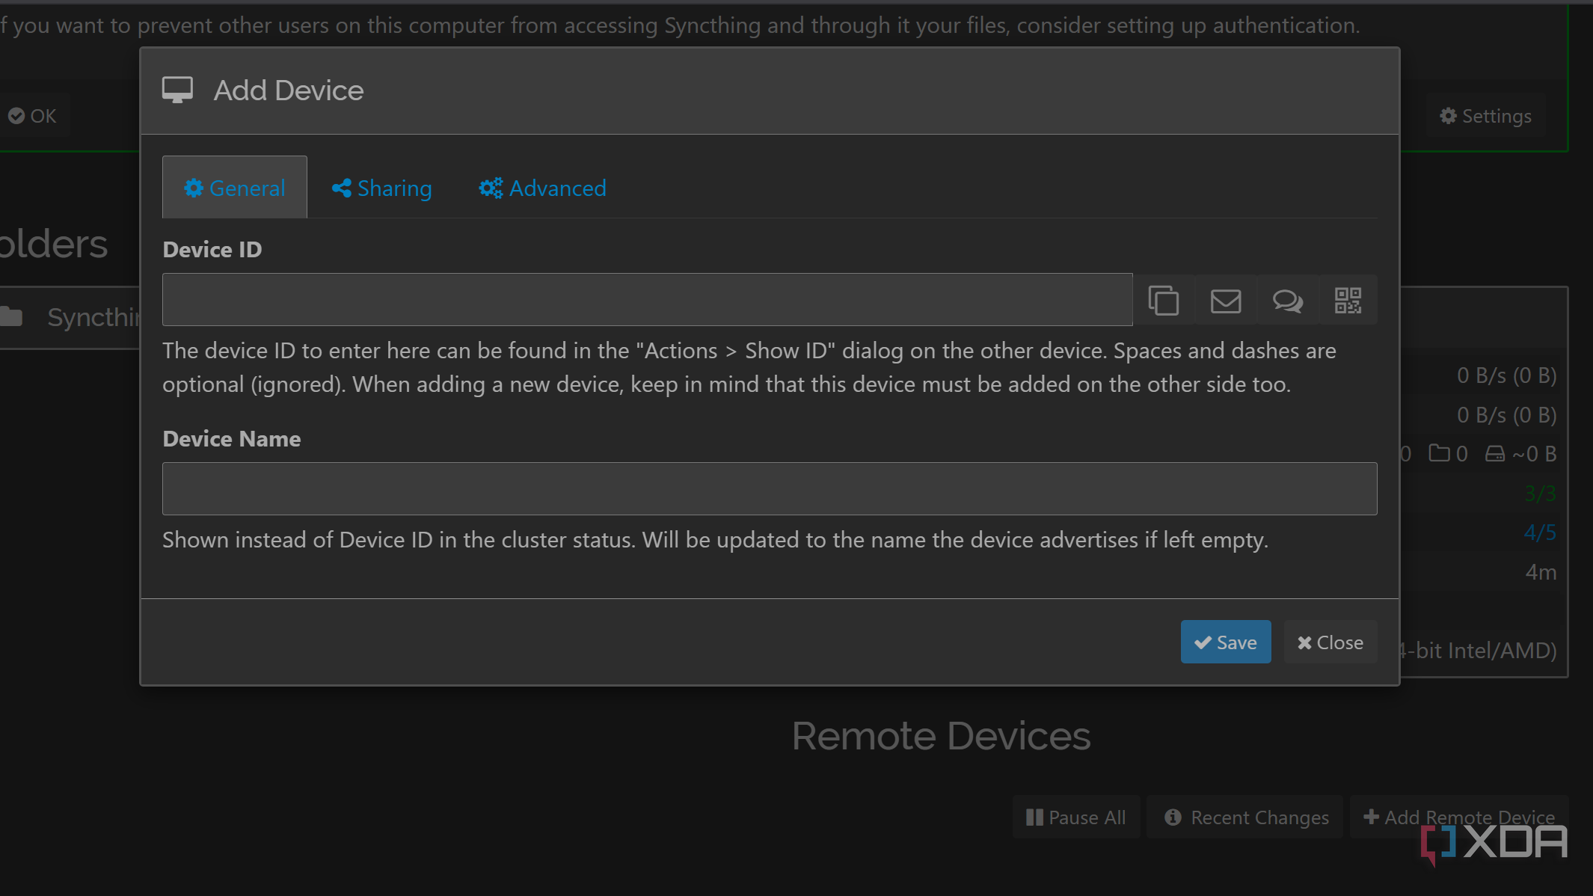Click Pause All button
The image size is (1593, 896).
click(1076, 817)
